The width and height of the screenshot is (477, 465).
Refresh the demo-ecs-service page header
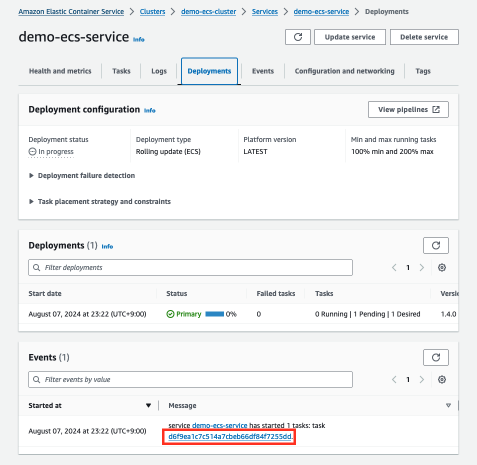pos(298,37)
